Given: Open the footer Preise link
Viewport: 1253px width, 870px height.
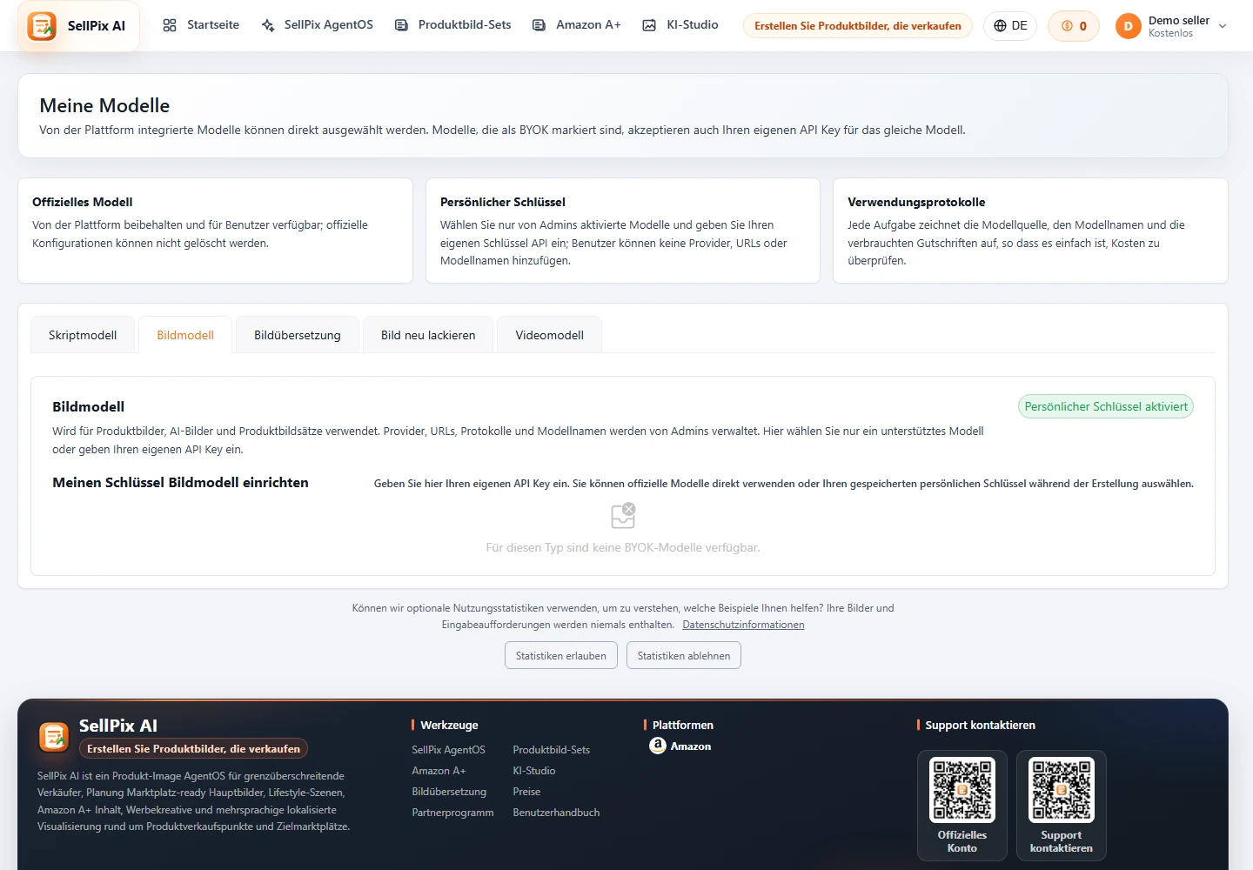Looking at the screenshot, I should 526,792.
